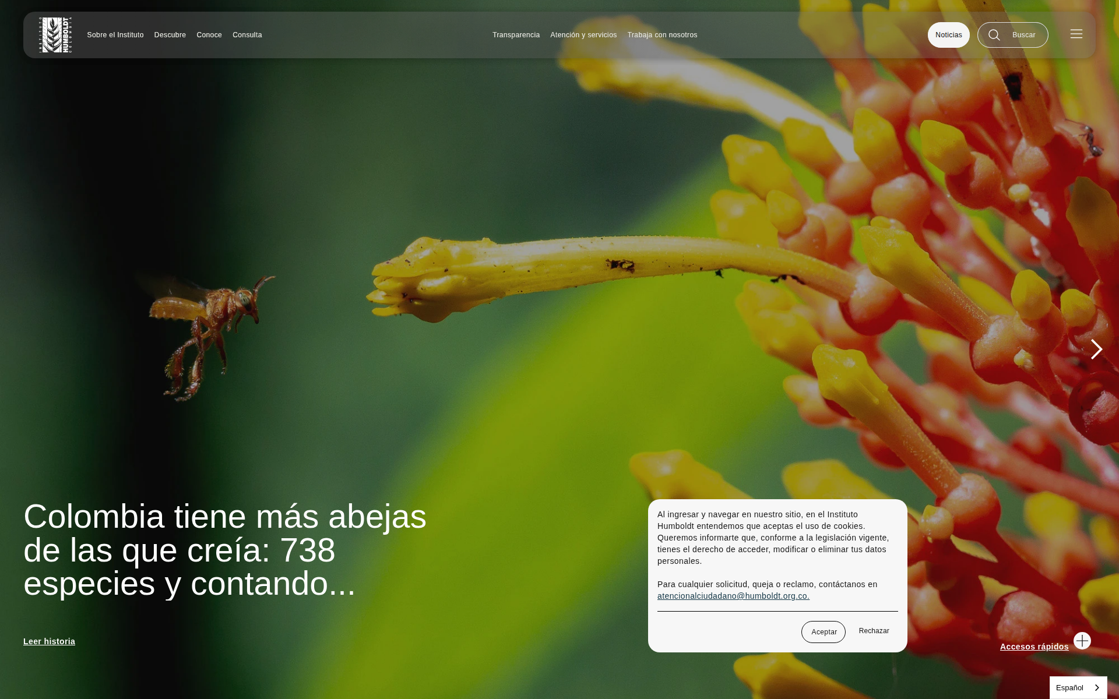Accept cookies with Aceptar button

click(x=824, y=632)
